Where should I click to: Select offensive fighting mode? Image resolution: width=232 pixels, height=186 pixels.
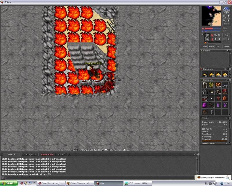[212, 35]
